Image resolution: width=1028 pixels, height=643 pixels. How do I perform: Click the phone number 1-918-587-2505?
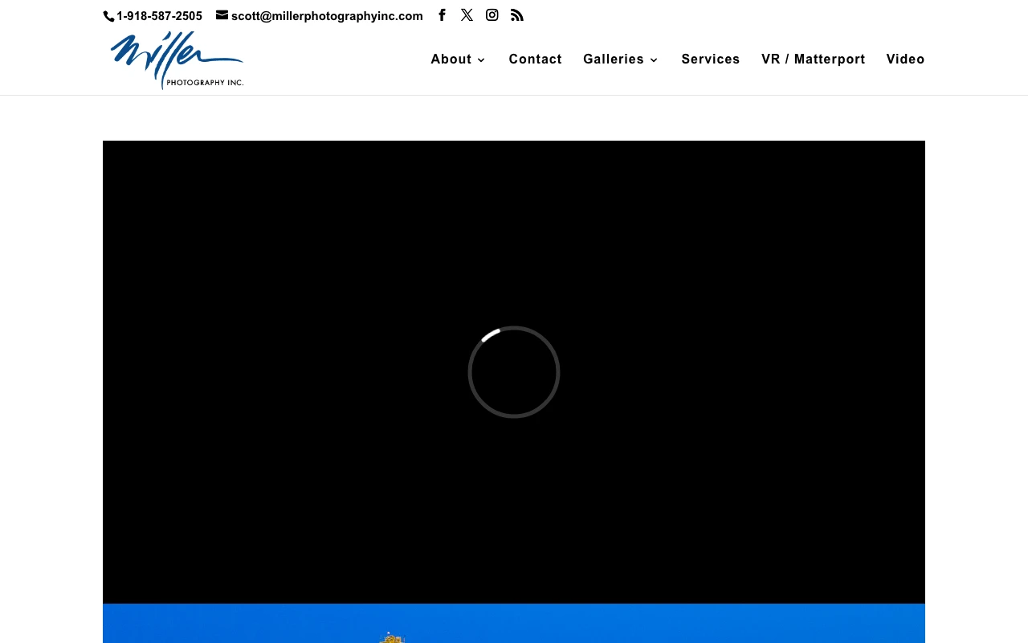point(159,16)
